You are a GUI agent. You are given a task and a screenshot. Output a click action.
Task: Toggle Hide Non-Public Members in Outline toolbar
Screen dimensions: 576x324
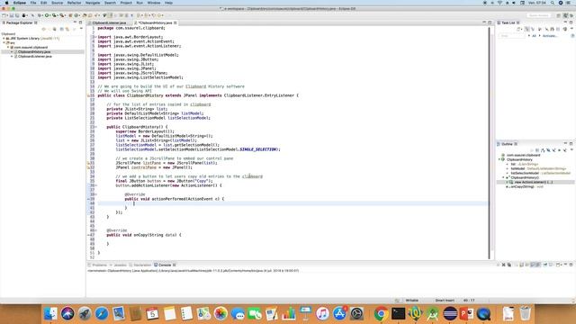[559, 150]
